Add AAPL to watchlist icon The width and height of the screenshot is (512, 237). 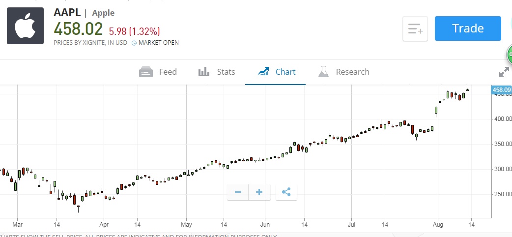415,29
